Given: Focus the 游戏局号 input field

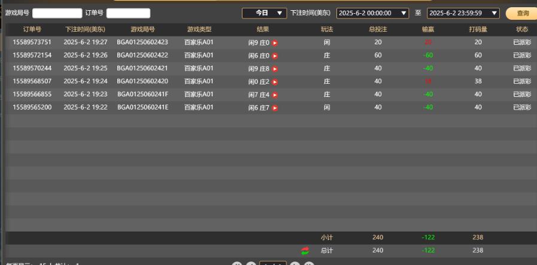Looking at the screenshot, I should coord(57,13).
